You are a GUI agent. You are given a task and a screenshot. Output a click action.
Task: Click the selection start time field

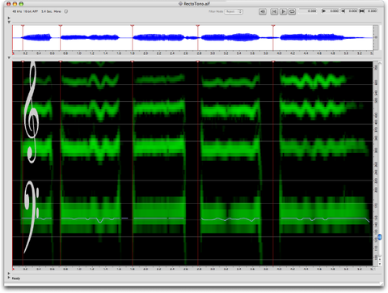point(333,11)
